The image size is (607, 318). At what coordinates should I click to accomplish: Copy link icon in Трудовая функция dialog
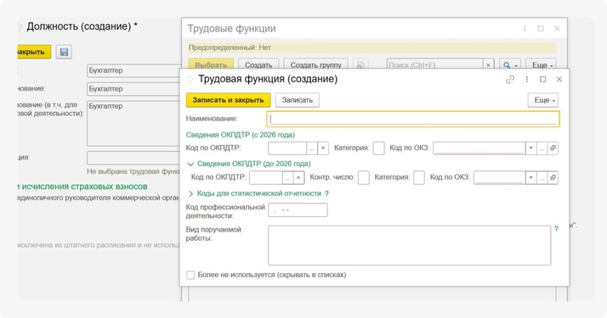point(510,79)
